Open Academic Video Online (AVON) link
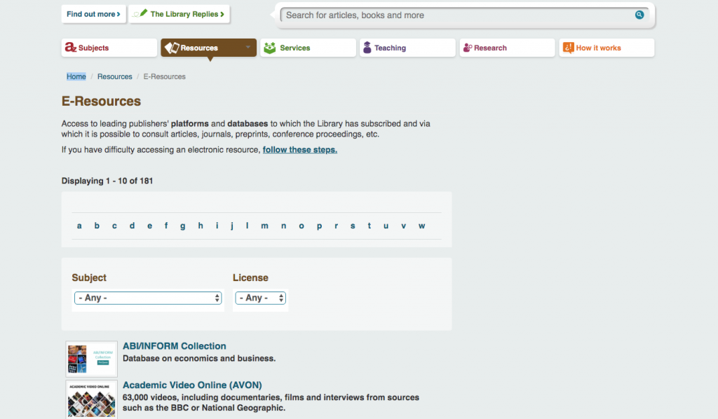 [192, 385]
